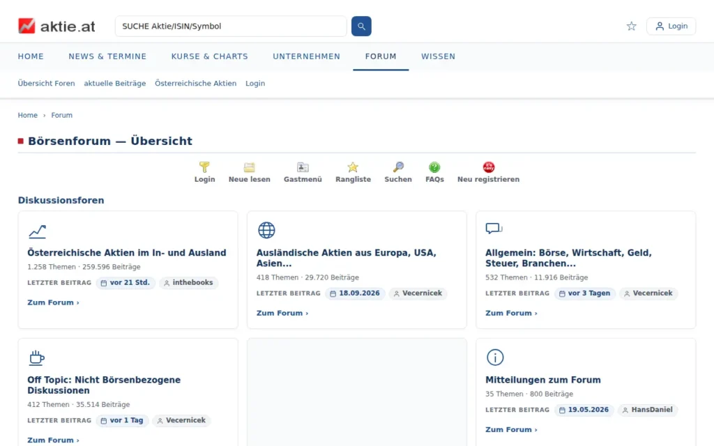Open Österreichische Aktien sublink

click(195, 84)
